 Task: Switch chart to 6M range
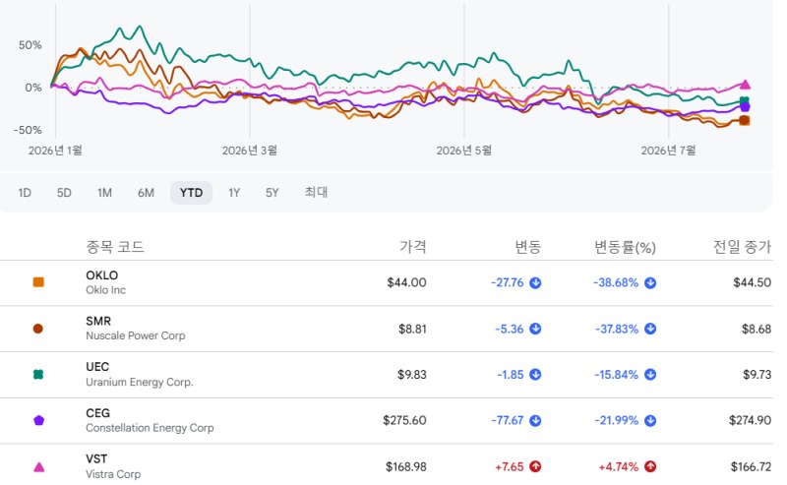[146, 193]
